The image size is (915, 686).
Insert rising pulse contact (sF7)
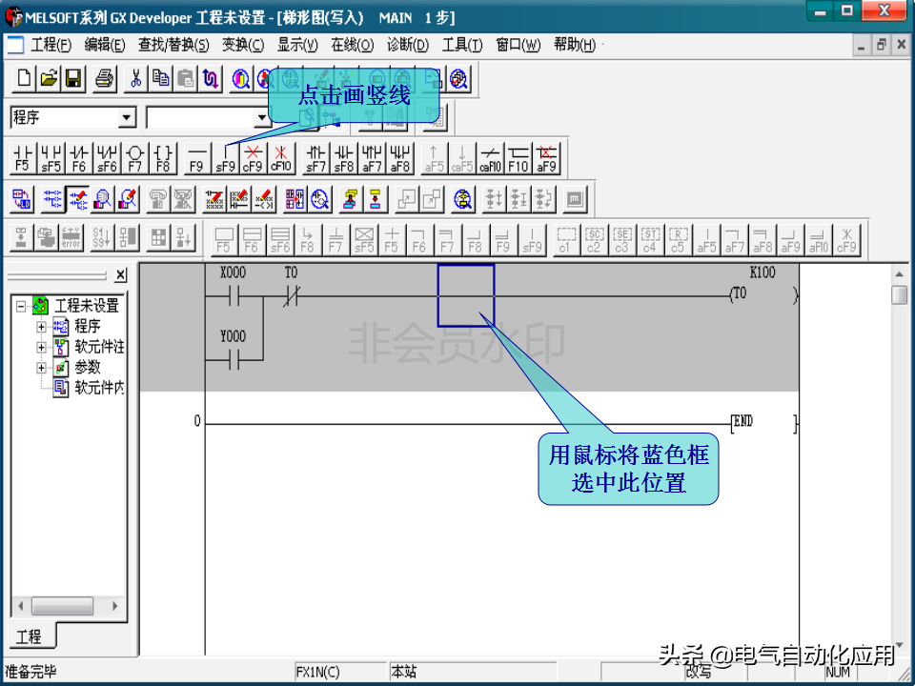point(315,158)
